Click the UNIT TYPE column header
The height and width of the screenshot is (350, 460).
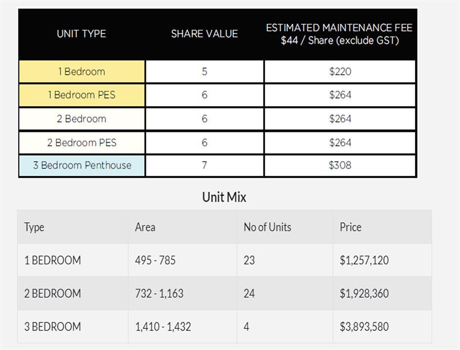(x=81, y=34)
